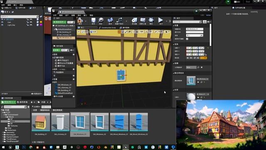Click the details panel search magnifier icon
The image size is (266, 150).
(x=200, y=22)
